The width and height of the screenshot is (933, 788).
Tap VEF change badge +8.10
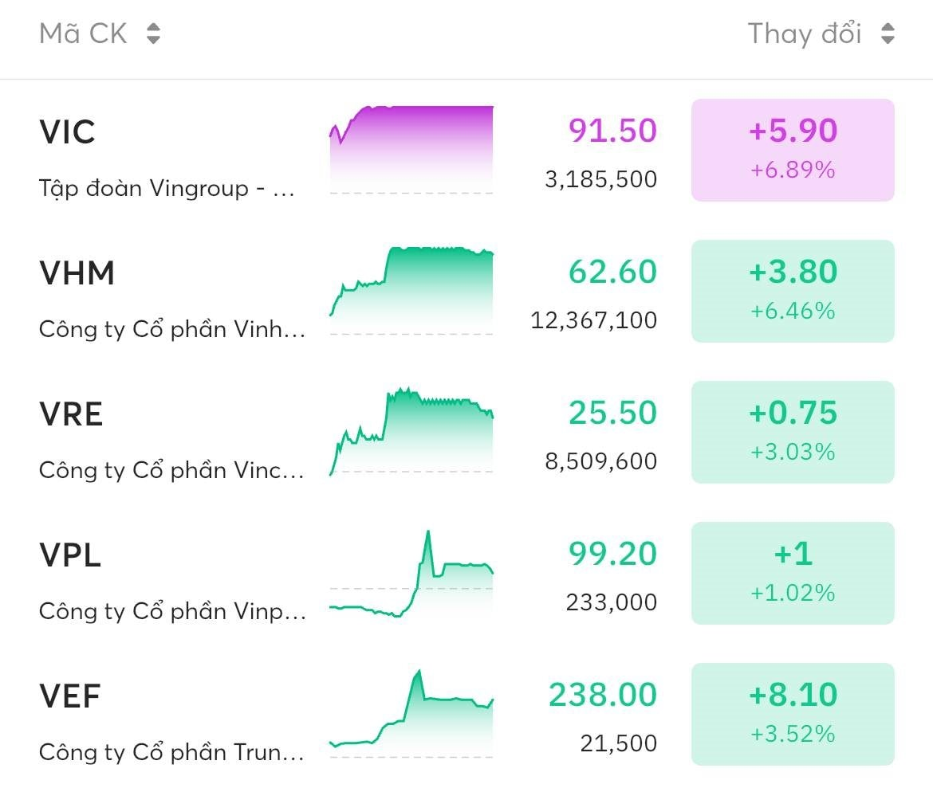(793, 714)
